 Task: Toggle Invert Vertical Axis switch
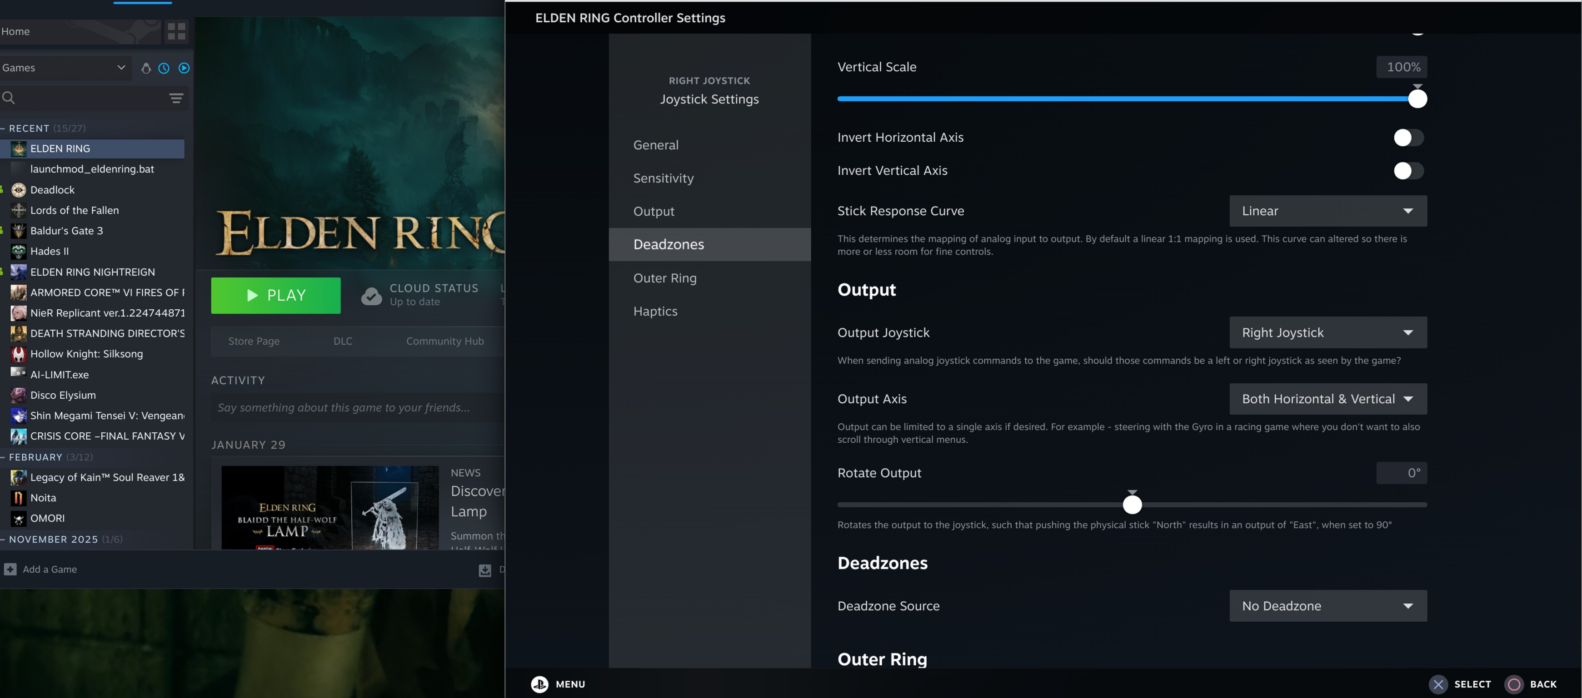(x=1407, y=171)
